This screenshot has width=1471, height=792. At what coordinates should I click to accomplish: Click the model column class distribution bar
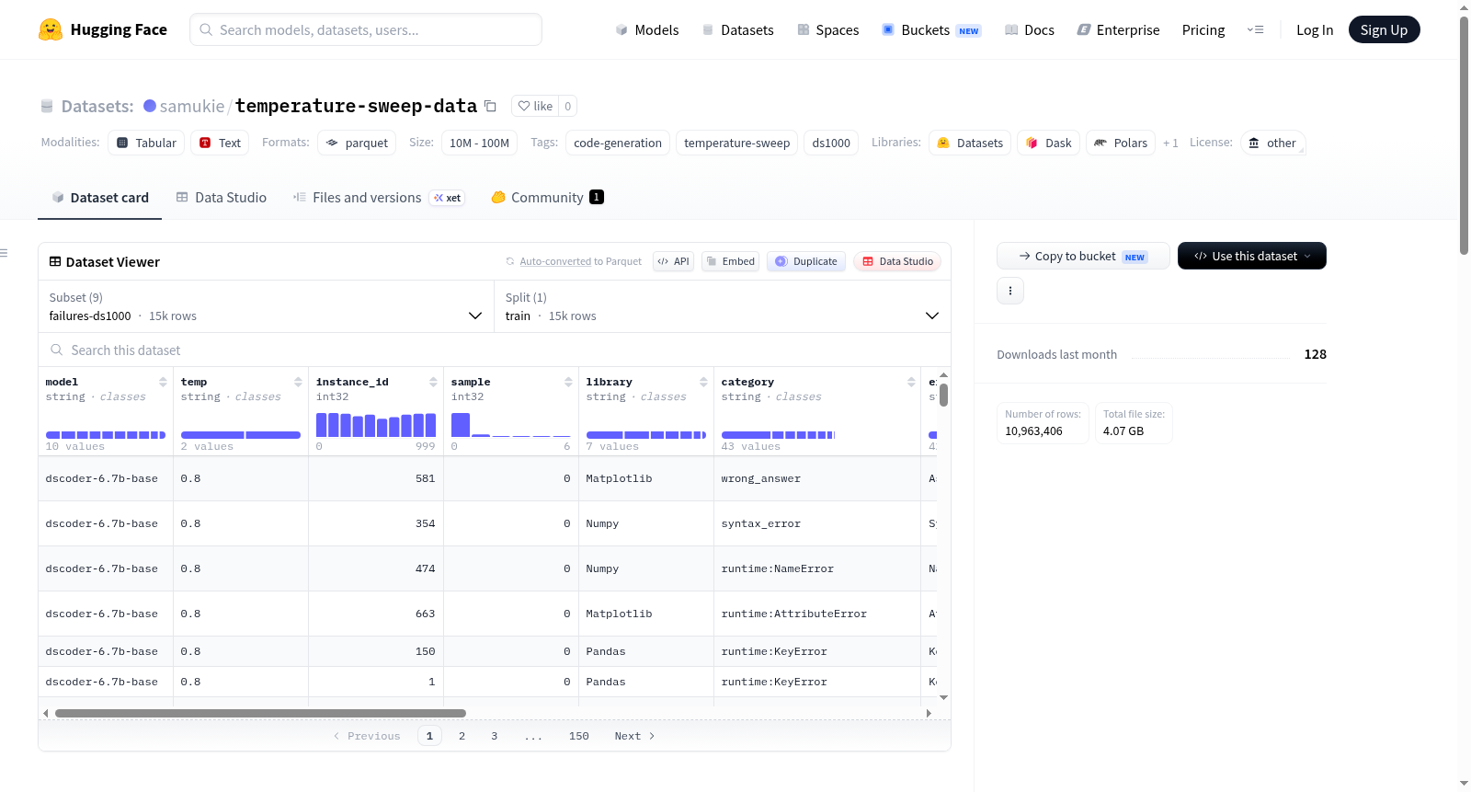click(x=106, y=435)
